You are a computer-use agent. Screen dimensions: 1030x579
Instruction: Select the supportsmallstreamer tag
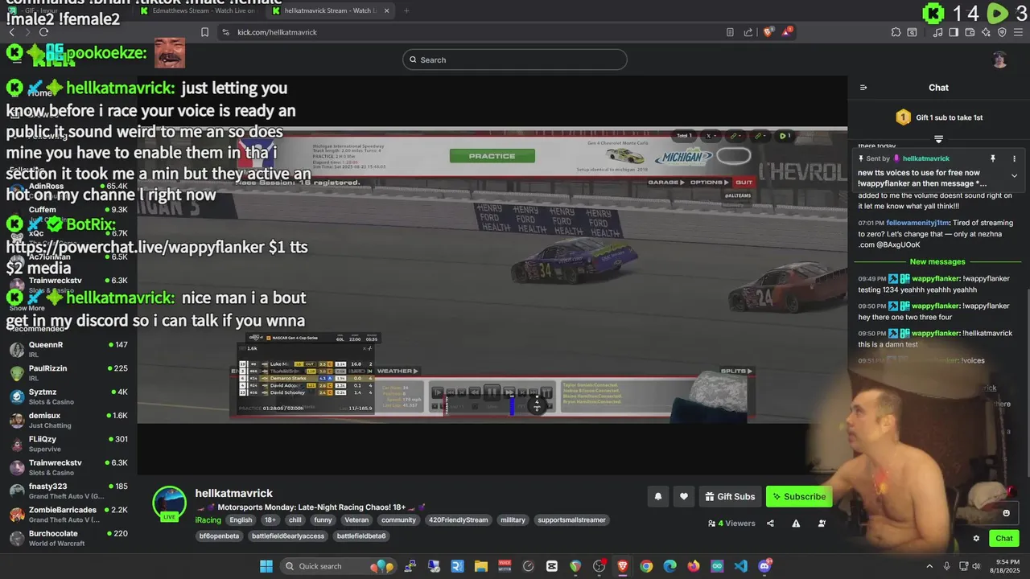571,520
